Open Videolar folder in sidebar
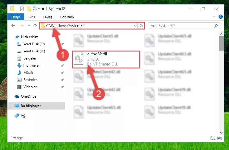 click(x=27, y=87)
